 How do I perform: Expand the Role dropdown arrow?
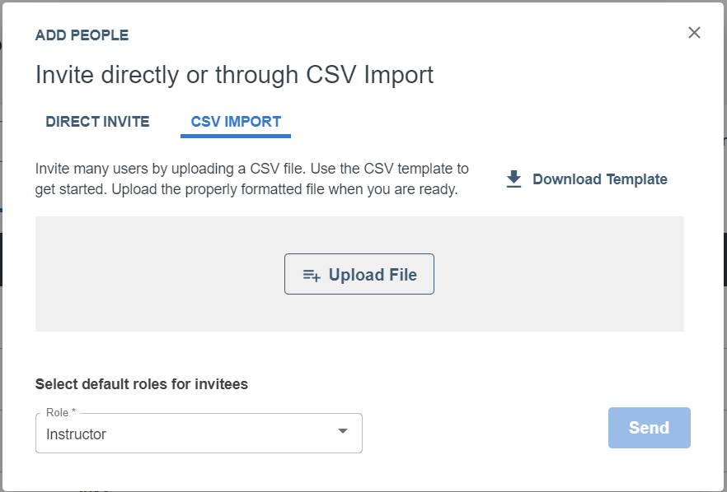[343, 431]
